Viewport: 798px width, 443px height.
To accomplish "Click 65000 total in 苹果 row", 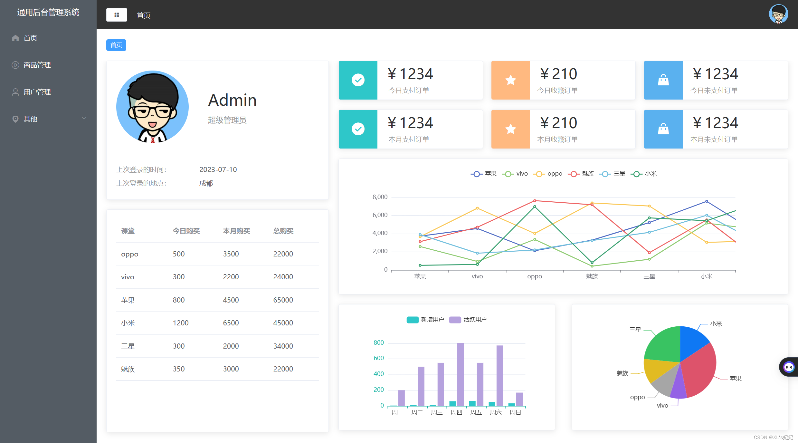I will [283, 300].
